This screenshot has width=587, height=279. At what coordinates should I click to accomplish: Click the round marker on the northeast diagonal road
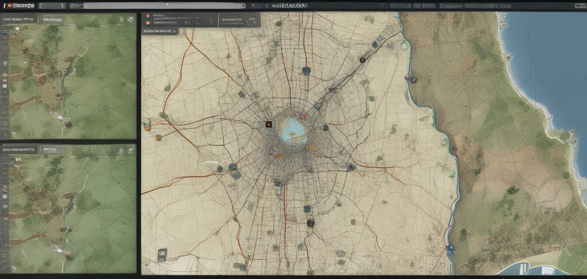coord(362,60)
